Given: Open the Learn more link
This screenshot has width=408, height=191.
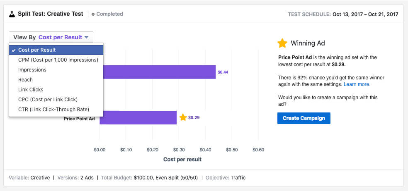Looking at the screenshot, I should coord(357,84).
